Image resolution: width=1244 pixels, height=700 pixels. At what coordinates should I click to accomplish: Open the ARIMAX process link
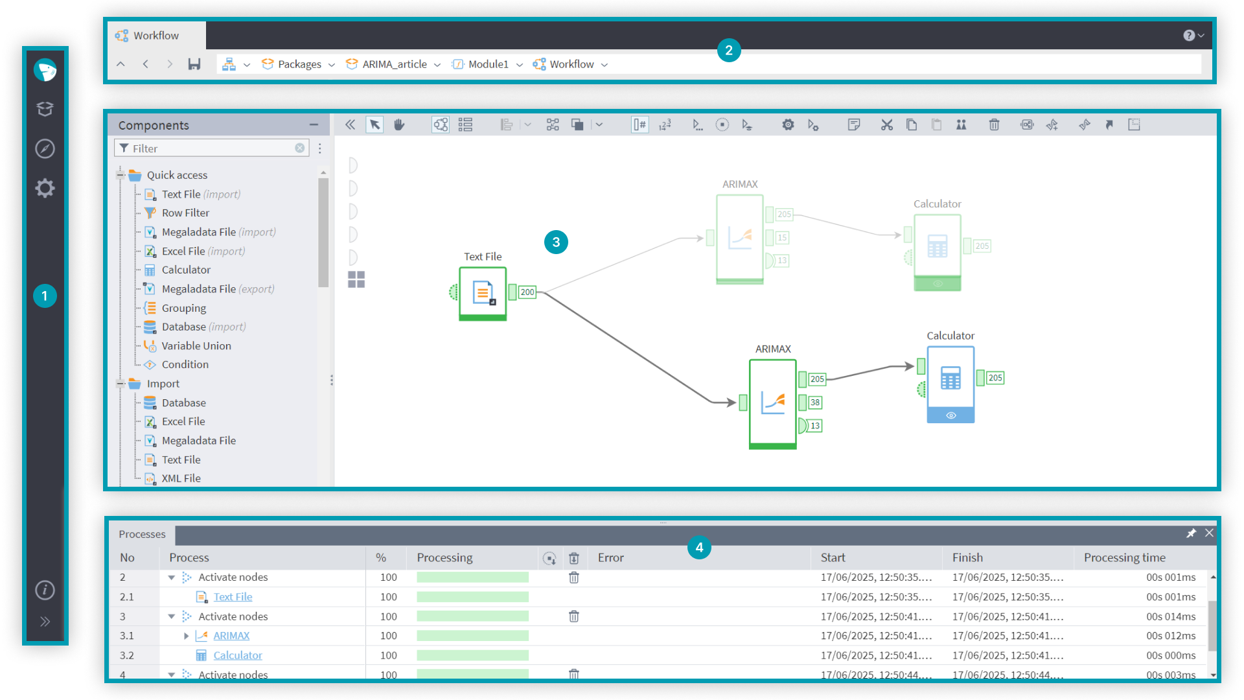(x=231, y=636)
